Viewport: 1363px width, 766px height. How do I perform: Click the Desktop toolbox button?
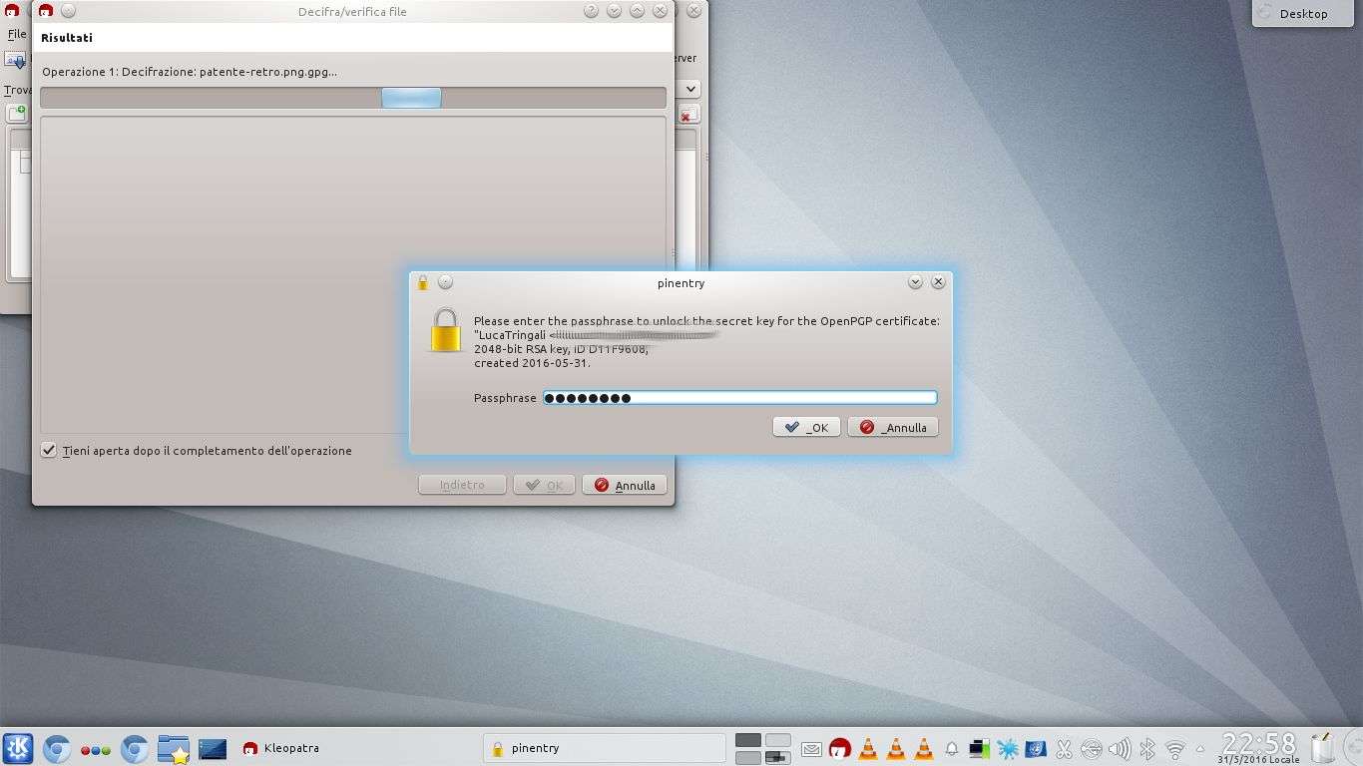point(1303,13)
